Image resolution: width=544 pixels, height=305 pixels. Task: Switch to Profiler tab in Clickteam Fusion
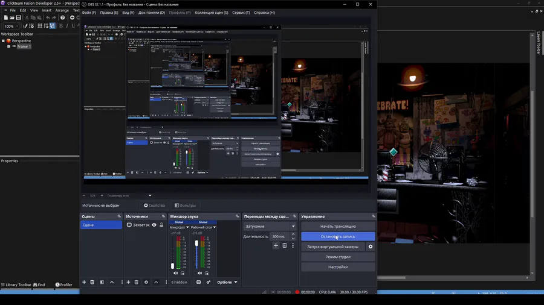(64, 285)
